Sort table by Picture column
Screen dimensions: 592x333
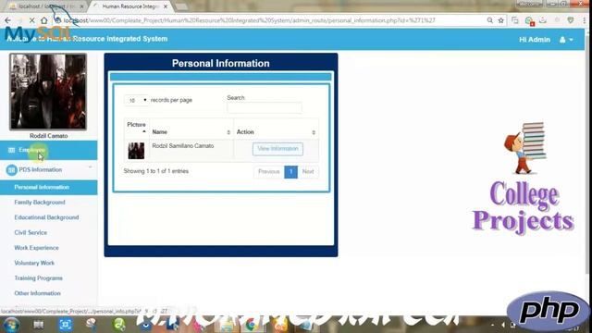tap(136, 128)
